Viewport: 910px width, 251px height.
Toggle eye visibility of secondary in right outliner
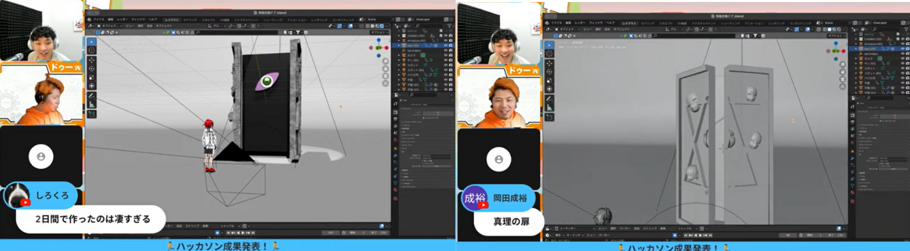902,53
